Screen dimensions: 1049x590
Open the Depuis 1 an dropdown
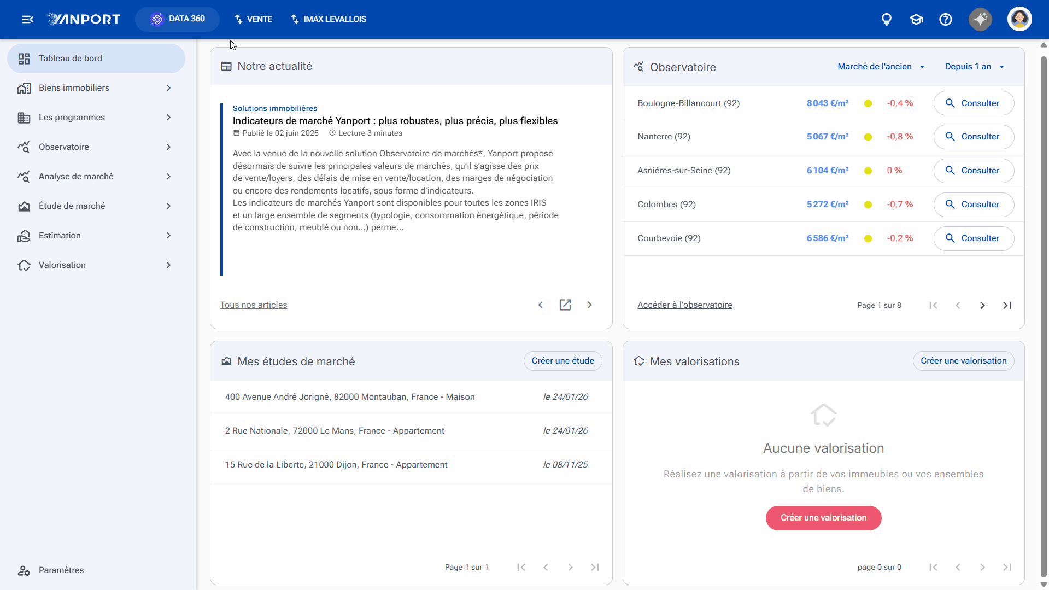point(975,67)
